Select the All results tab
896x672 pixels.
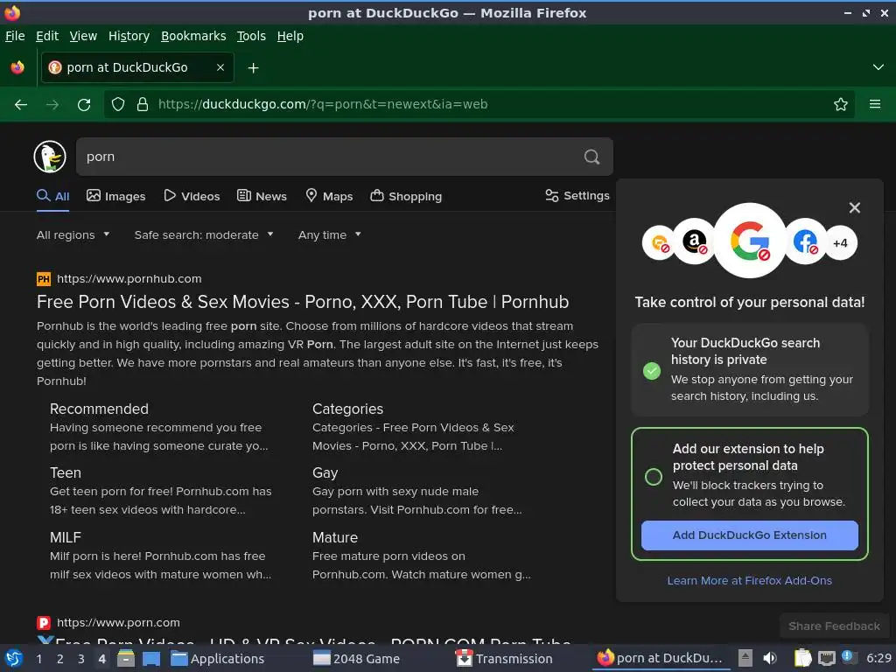pyautogui.click(x=52, y=197)
